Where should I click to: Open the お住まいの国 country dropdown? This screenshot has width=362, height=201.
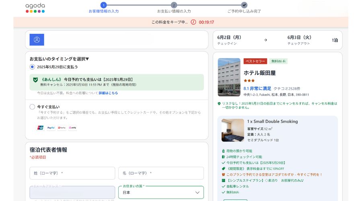[x=161, y=193]
